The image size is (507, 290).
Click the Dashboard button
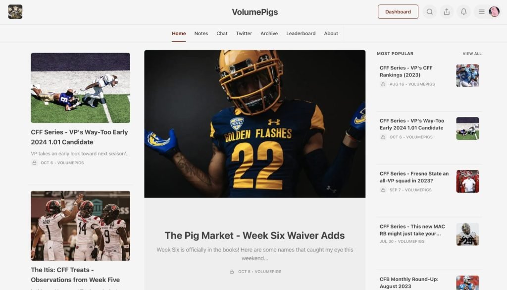coord(398,12)
